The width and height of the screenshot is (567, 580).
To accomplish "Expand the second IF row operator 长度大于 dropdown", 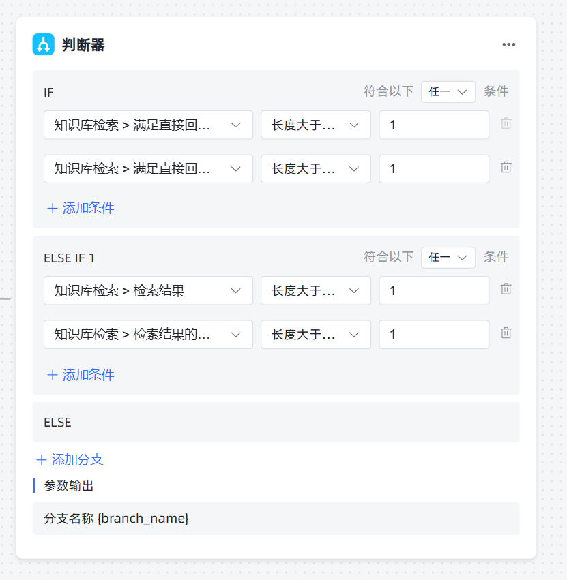I will pyautogui.click(x=315, y=168).
